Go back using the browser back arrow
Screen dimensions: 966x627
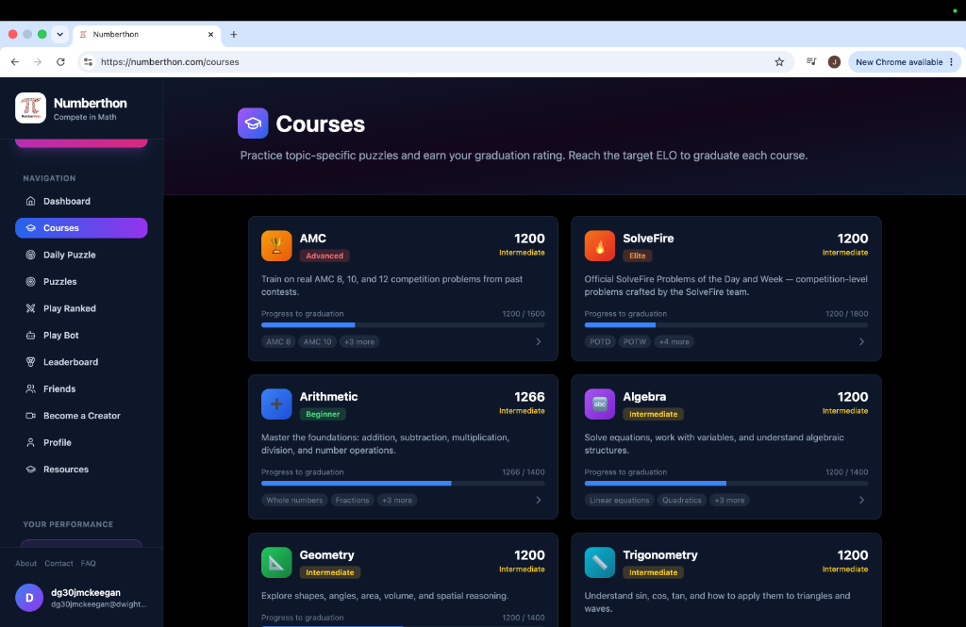pyautogui.click(x=15, y=61)
